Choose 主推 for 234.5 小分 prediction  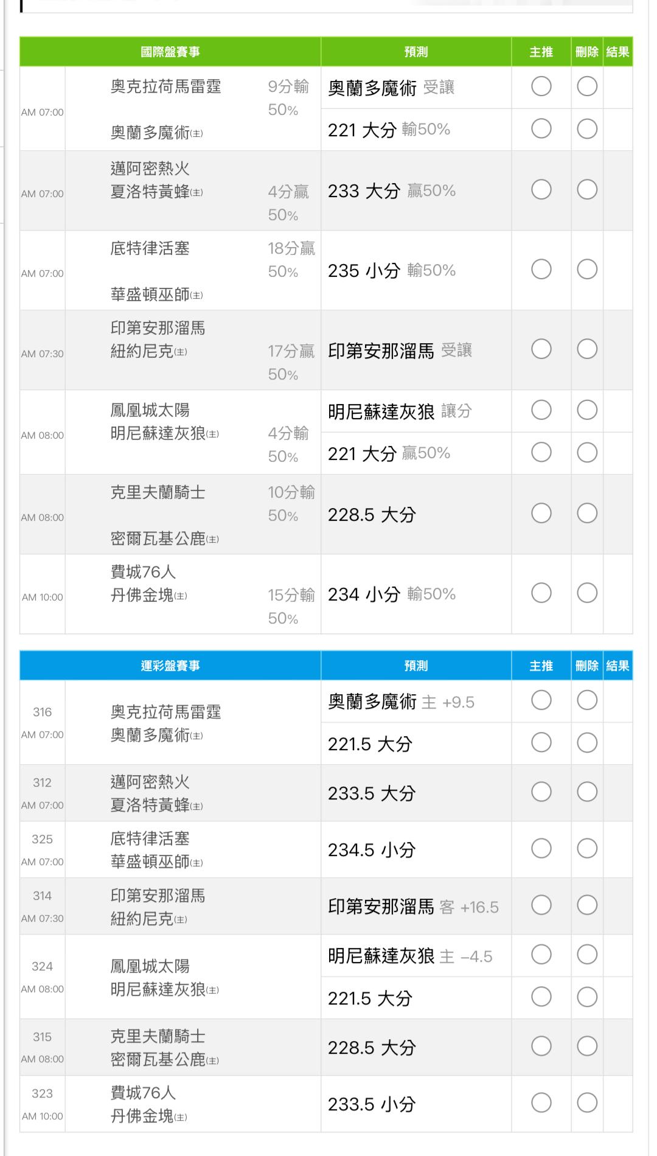point(541,849)
